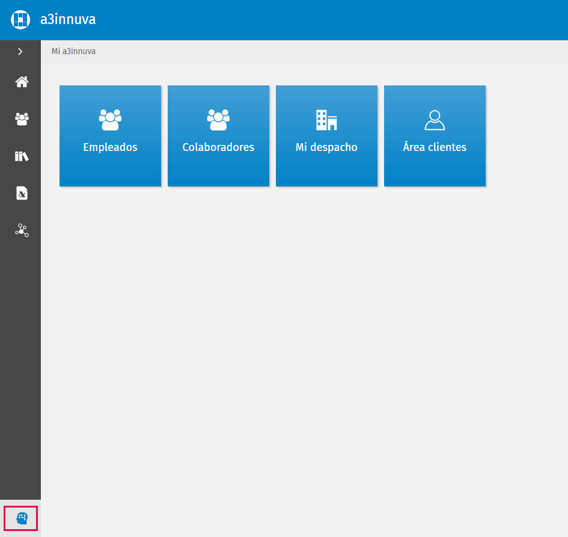Go to Home via the sidebar house icon
Screen dimensions: 568x537
coord(22,82)
